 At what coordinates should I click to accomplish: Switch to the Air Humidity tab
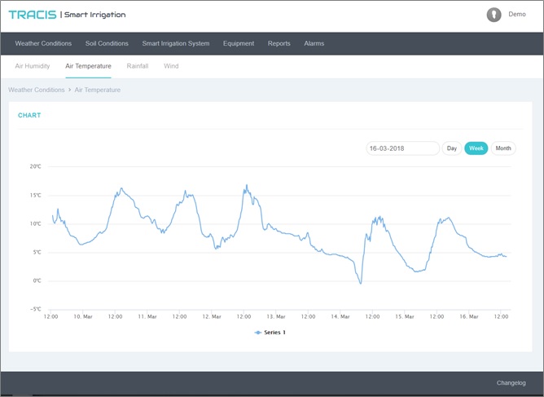pyautogui.click(x=33, y=66)
